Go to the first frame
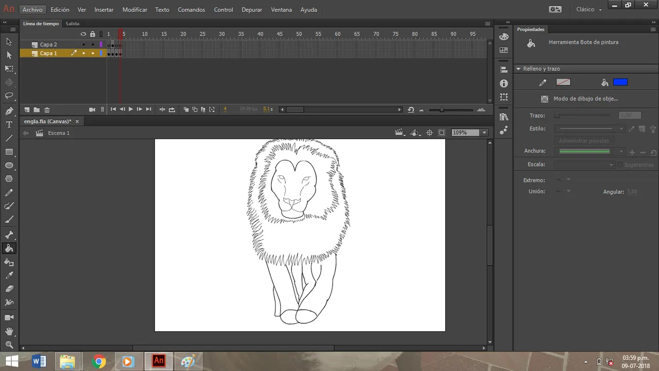659x371 pixels. (x=113, y=110)
